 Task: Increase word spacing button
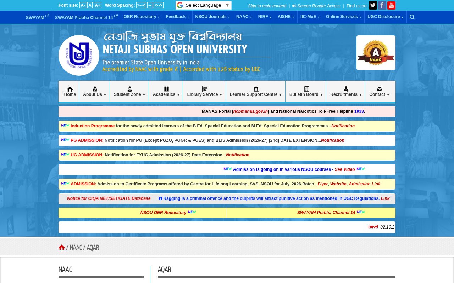[159, 5]
